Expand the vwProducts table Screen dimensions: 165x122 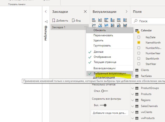click(133, 118)
